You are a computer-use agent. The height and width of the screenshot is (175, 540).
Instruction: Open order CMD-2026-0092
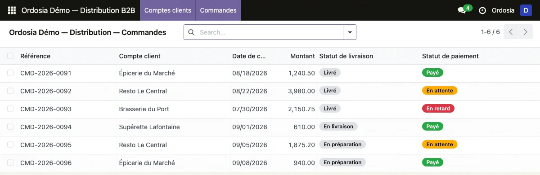46,91
